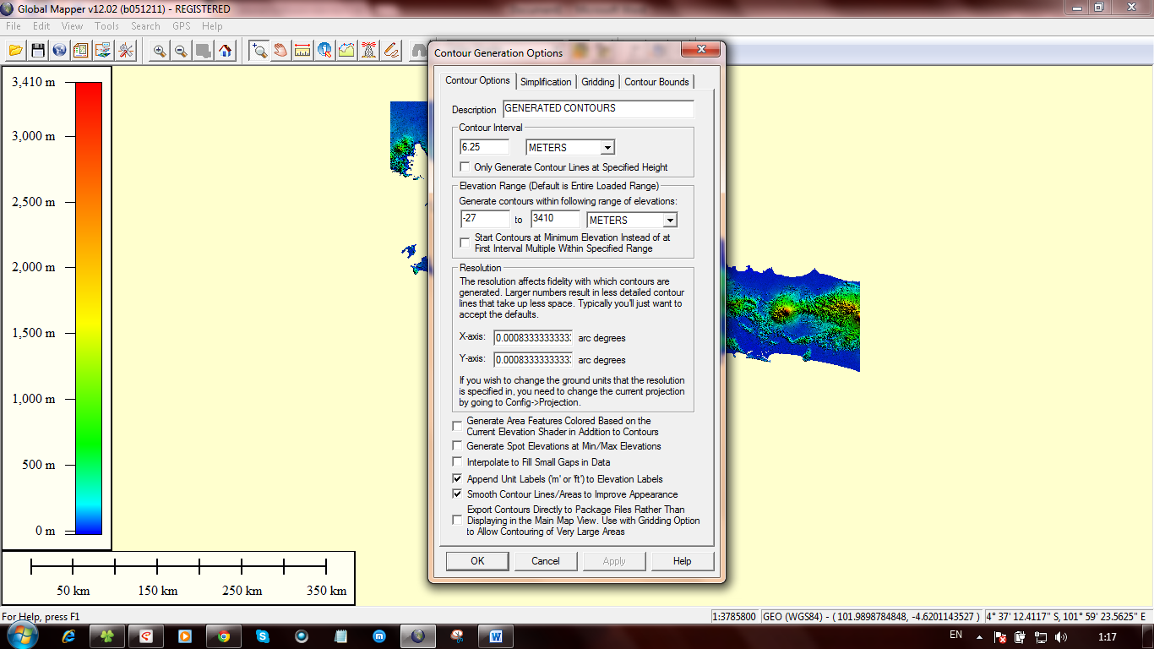
Task: Select the Digitizer (pencil) tool
Action: [389, 50]
